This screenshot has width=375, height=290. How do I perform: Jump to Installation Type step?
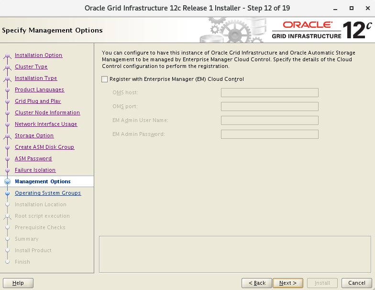click(36, 78)
